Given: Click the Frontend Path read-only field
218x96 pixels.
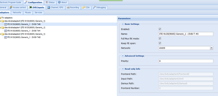Looking at the screenshot, I should coord(186,74).
